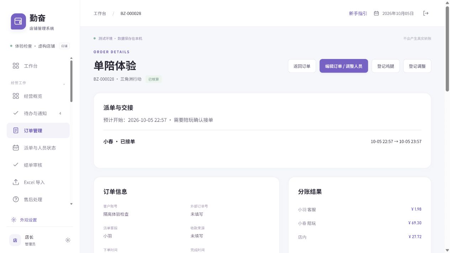This screenshot has width=450, height=253.
Task: Open 派单与人员状态 menu item
Action: click(x=38, y=147)
